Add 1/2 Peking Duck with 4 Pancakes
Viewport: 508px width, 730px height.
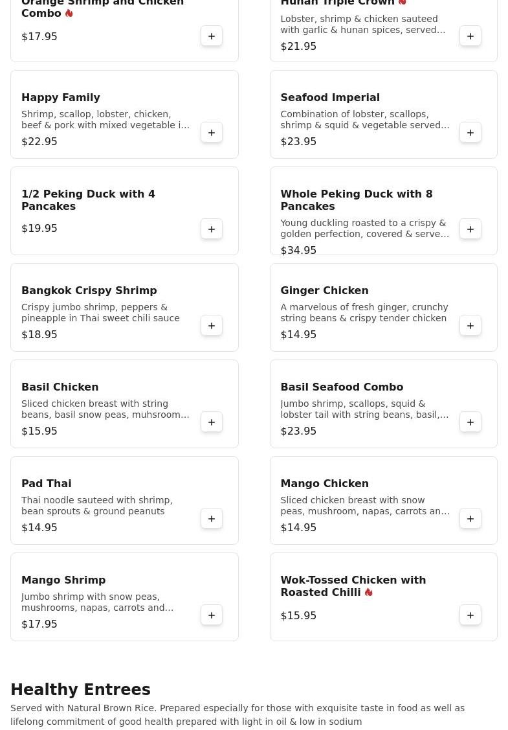click(211, 229)
